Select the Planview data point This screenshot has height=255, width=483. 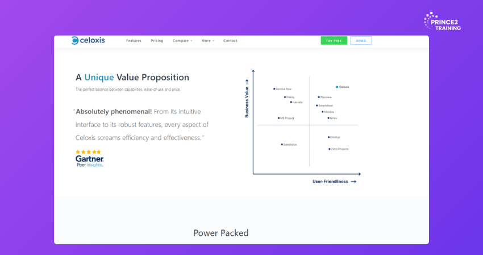pyautogui.click(x=319, y=97)
